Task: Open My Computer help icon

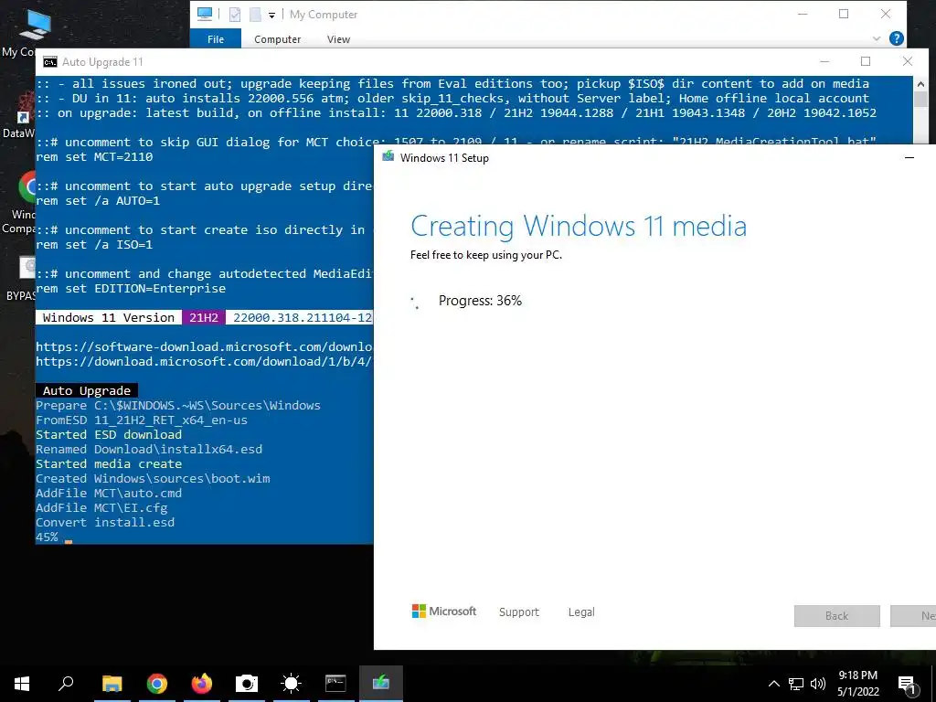Action: (x=896, y=38)
